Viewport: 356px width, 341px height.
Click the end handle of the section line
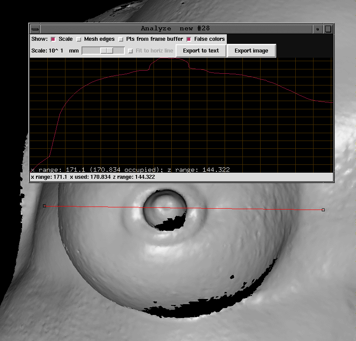click(323, 210)
